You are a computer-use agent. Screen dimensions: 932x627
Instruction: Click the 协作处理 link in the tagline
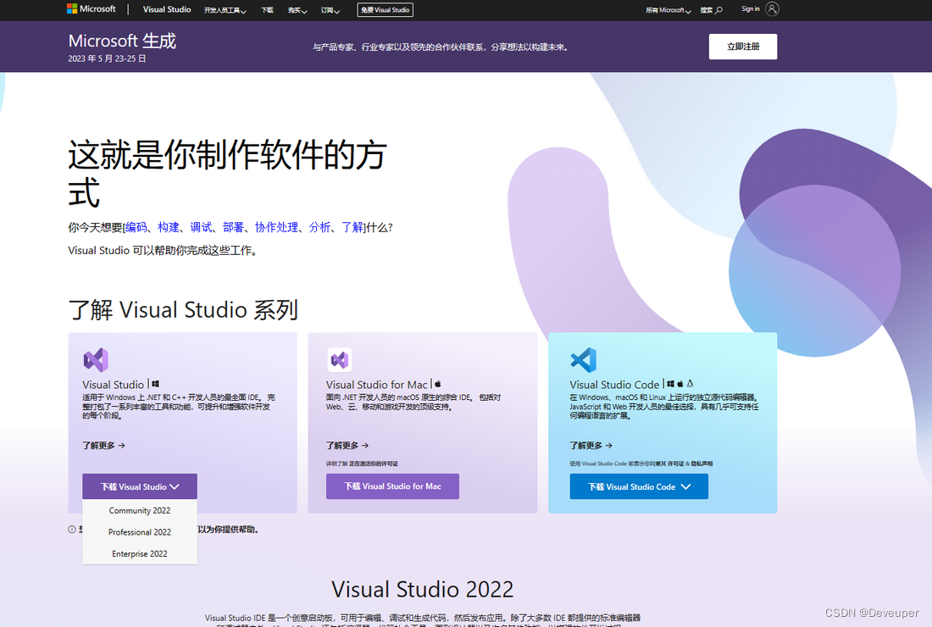(276, 227)
